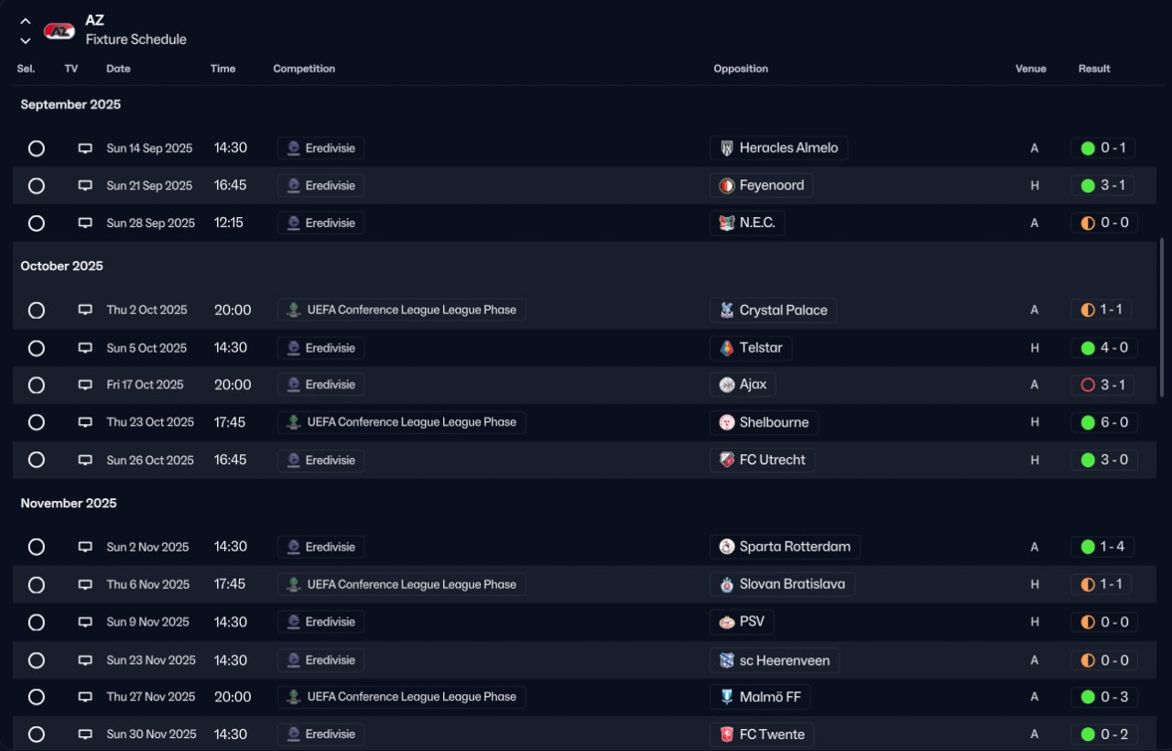Click the October 2025 month heading

click(x=62, y=267)
